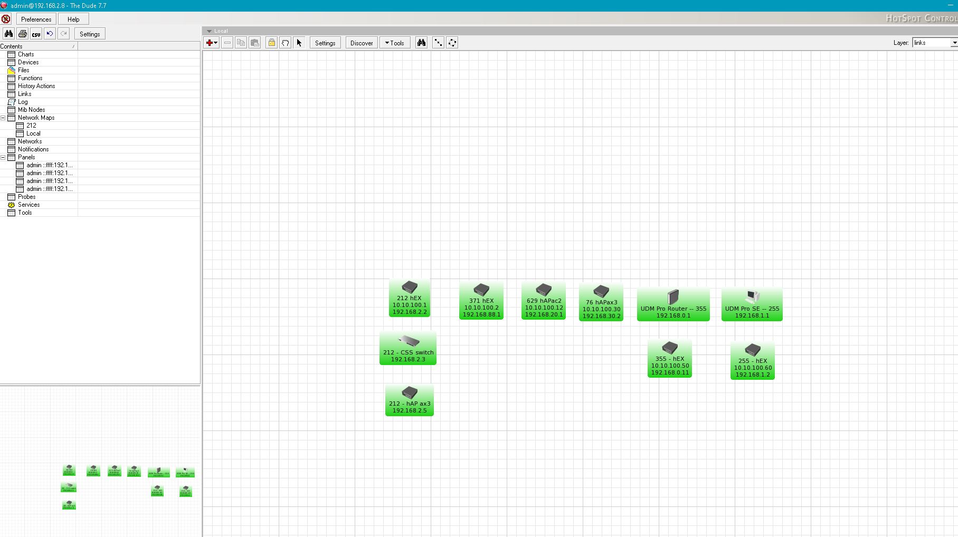Open the 212 network map

pos(31,126)
